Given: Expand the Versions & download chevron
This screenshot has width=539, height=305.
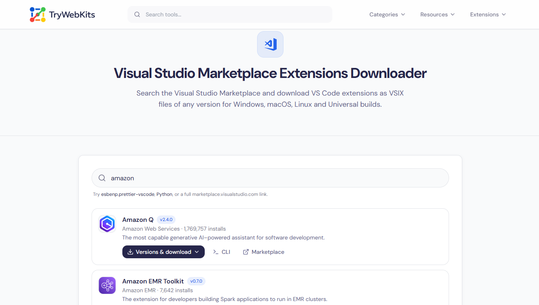Looking at the screenshot, I should click(197, 252).
